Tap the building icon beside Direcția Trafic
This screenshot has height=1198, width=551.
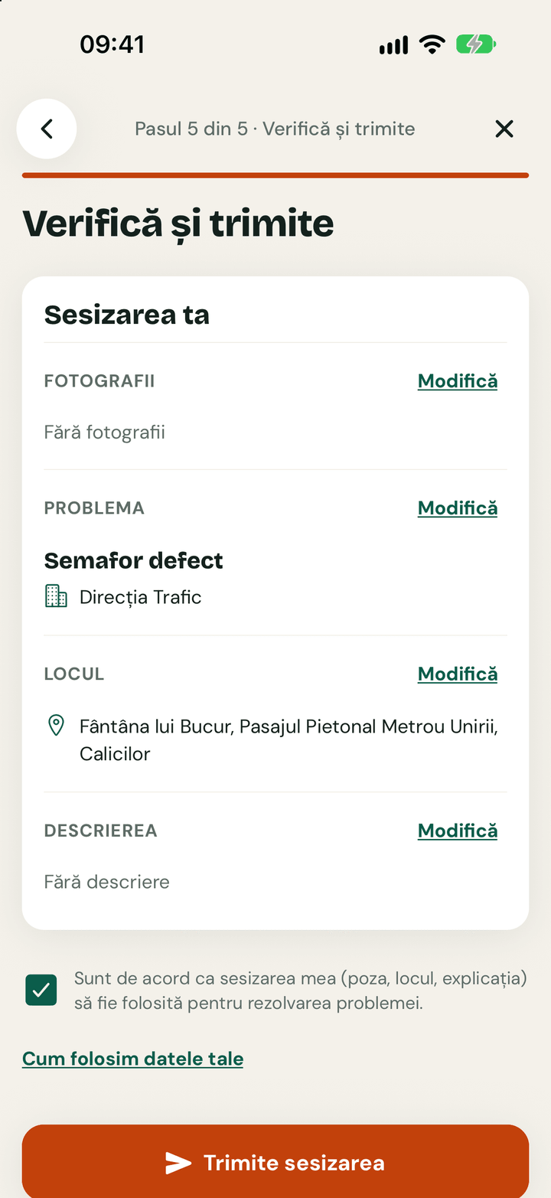point(56,596)
